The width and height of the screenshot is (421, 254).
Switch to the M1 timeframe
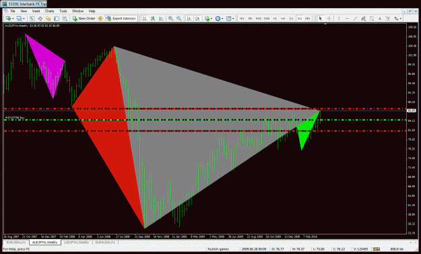(242, 18)
